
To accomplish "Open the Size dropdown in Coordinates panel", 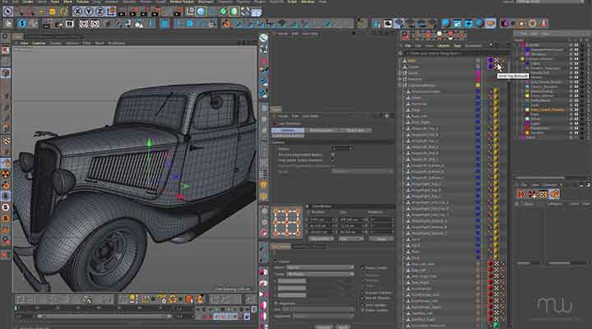I will coord(349,239).
